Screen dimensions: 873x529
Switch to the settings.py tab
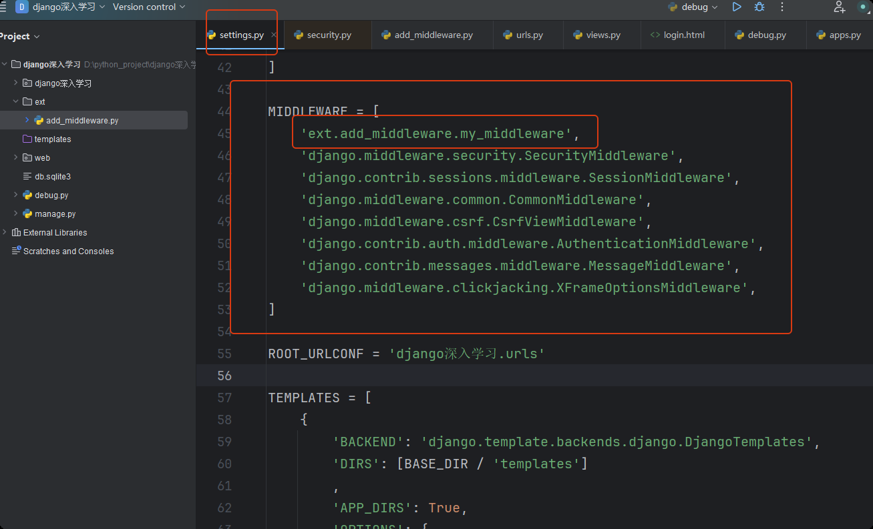click(240, 35)
